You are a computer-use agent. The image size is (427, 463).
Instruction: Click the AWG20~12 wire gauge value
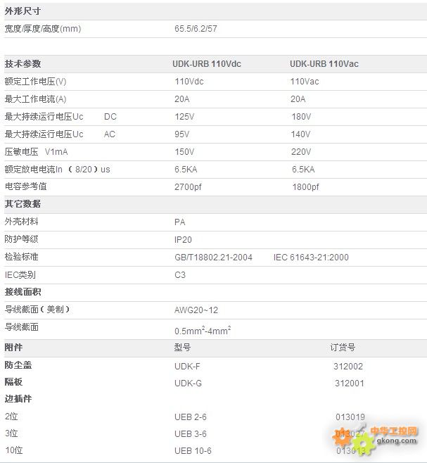coord(196,310)
